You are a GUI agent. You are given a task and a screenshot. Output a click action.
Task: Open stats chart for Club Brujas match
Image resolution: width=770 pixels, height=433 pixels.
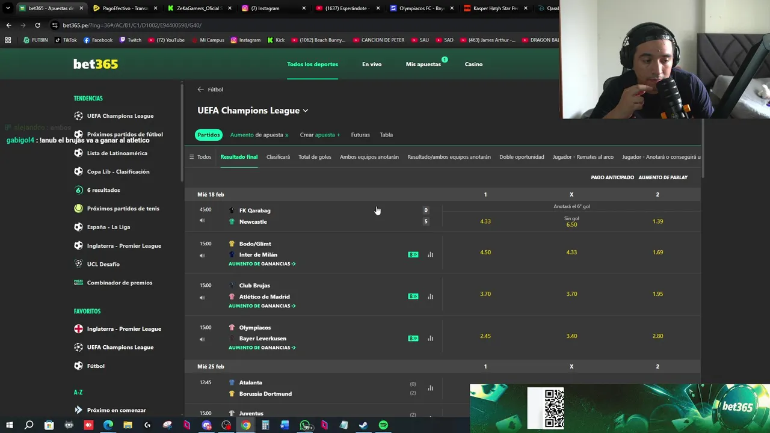coord(430,296)
